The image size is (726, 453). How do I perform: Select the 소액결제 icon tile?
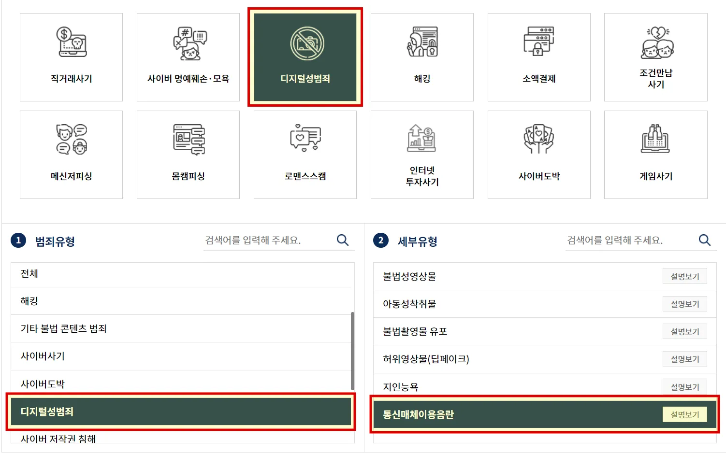coord(539,57)
